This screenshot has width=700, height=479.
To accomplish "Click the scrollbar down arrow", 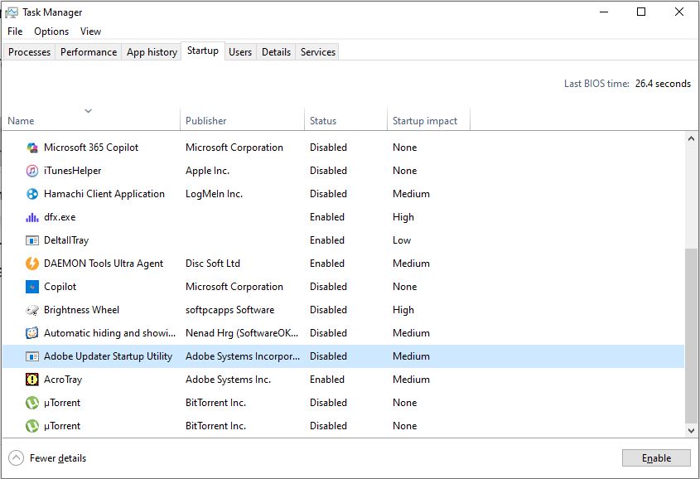I will (691, 431).
